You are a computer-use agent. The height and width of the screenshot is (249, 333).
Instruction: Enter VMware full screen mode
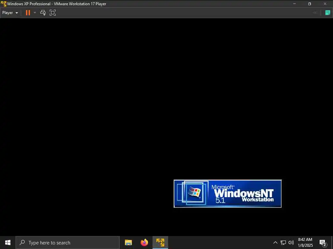tap(53, 13)
